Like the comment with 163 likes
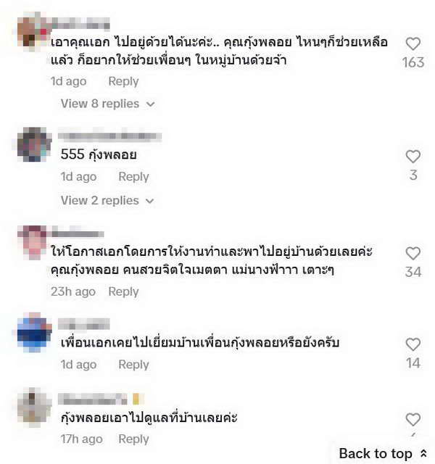Image resolution: width=435 pixels, height=464 pixels. (413, 44)
